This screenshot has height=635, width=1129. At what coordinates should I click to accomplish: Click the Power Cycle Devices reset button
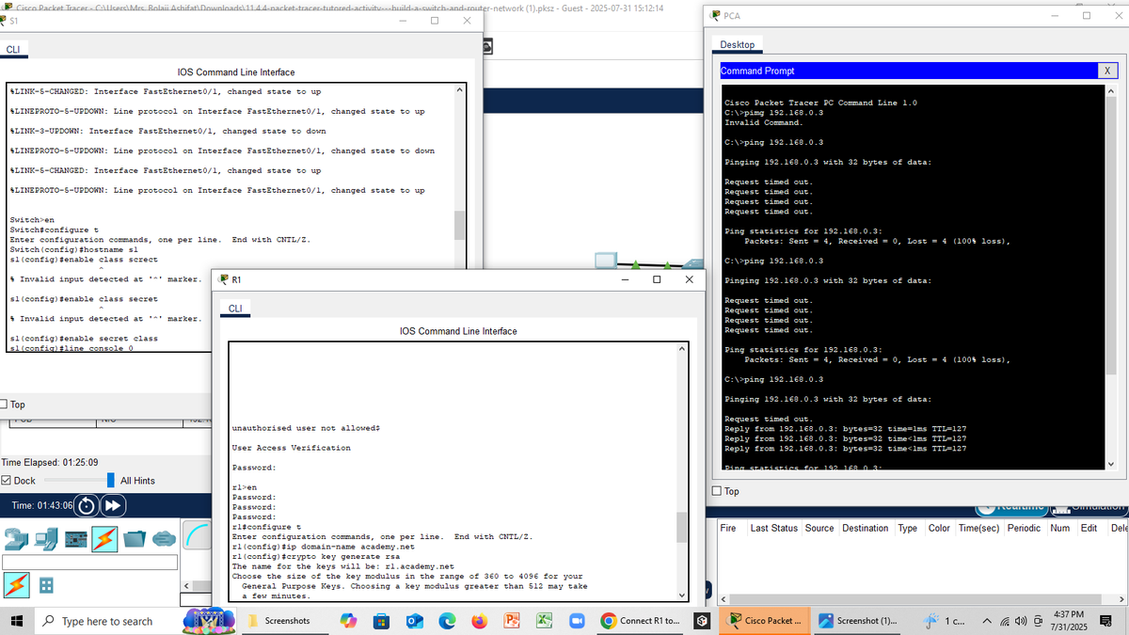(x=86, y=506)
